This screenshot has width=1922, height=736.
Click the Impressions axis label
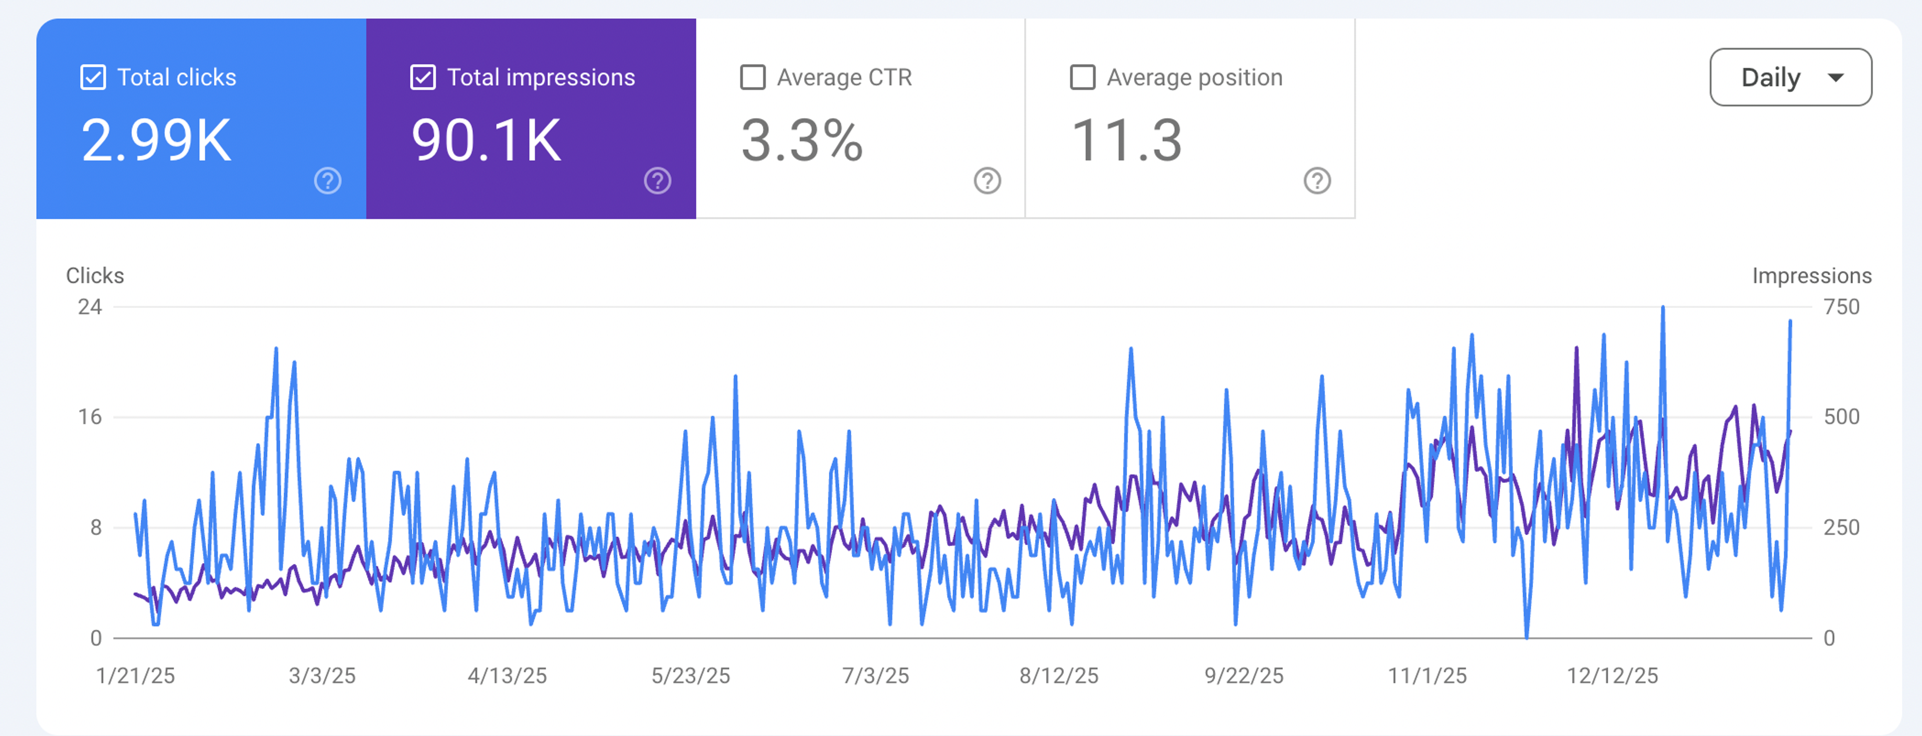tap(1811, 276)
